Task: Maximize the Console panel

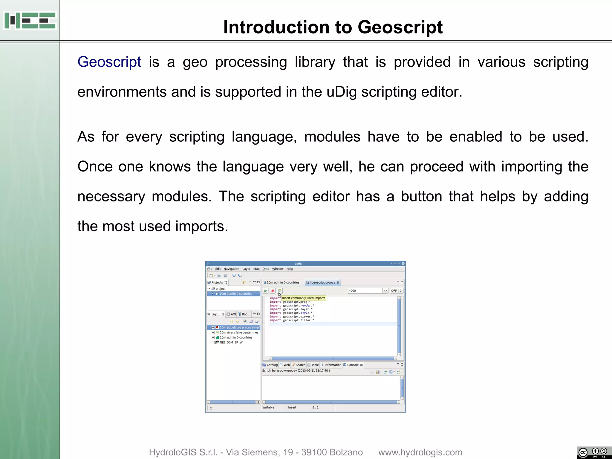Action: tap(402, 364)
